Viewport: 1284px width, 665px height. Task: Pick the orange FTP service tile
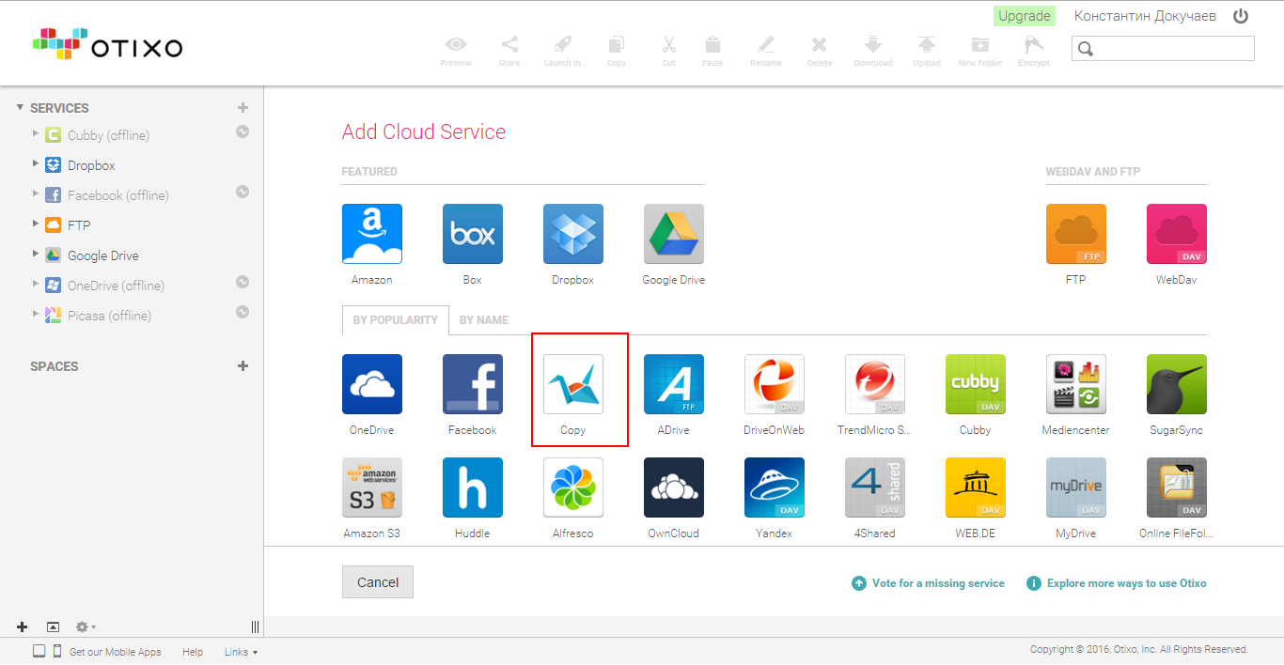click(1076, 234)
